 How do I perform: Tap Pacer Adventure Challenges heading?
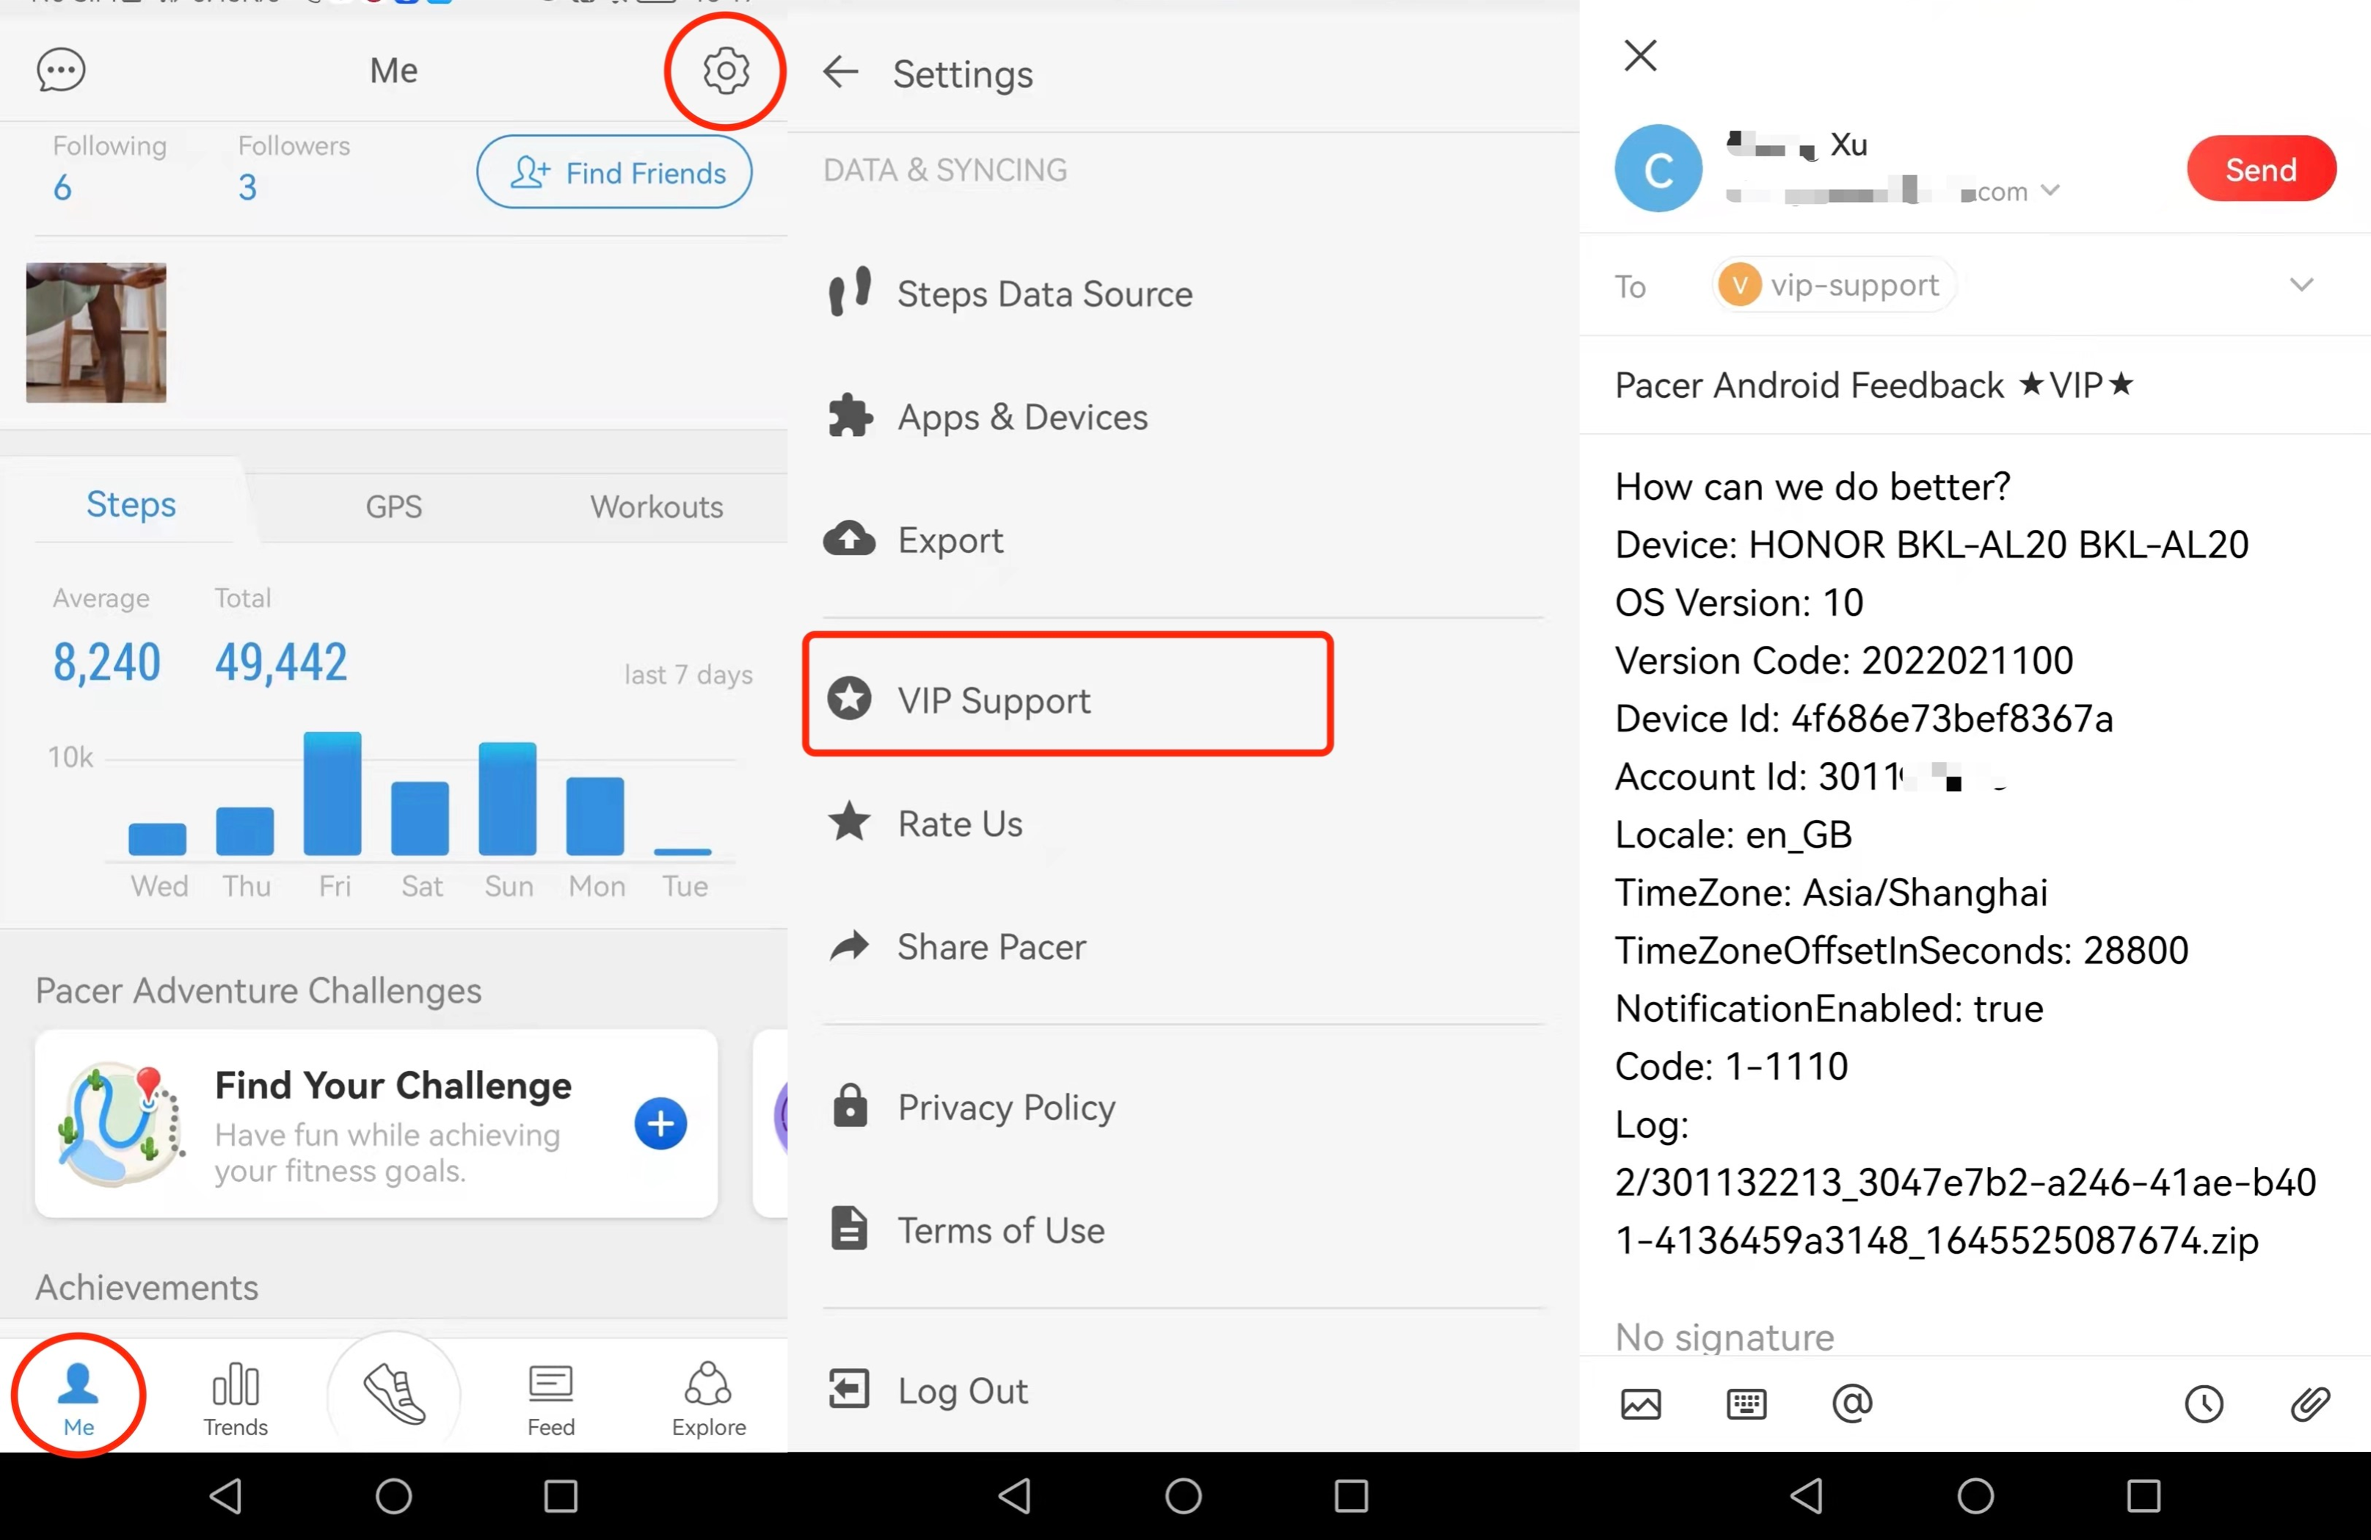(x=259, y=989)
